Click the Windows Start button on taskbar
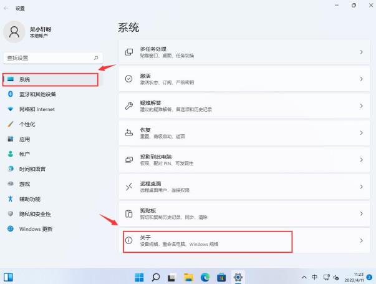The height and width of the screenshot is (284, 376). pos(139,278)
